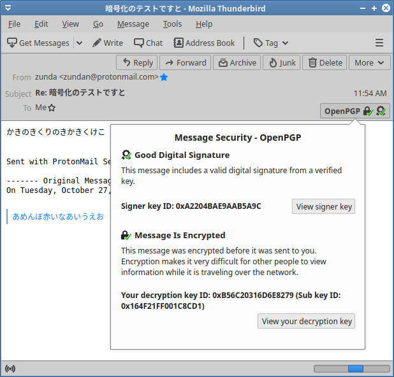This screenshot has height=377, width=394.
Task: Click the status bar progress meter
Action: click(x=352, y=369)
